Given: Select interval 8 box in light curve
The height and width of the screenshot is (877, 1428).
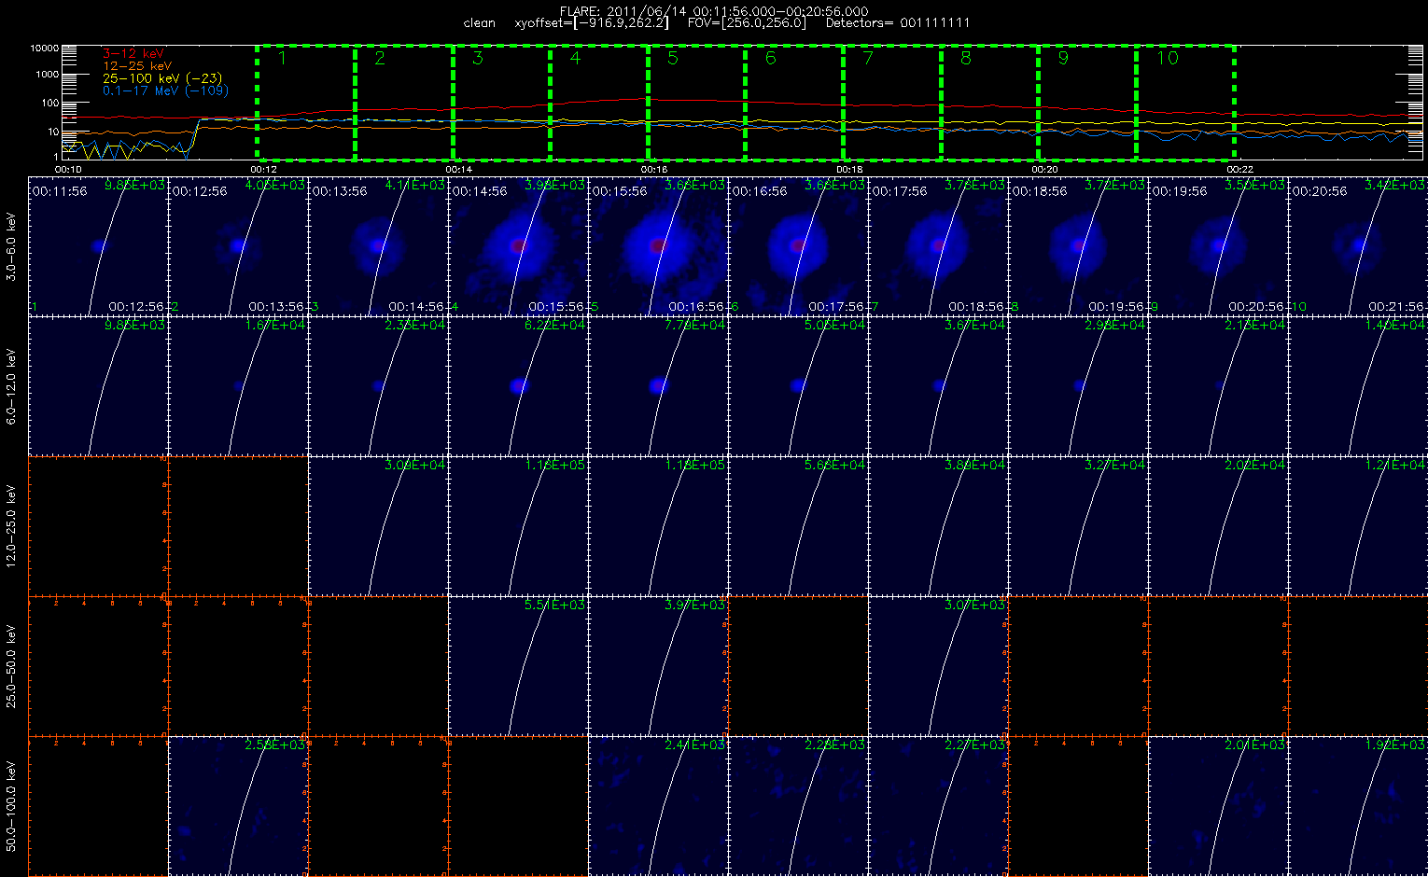Looking at the screenshot, I should point(990,101).
